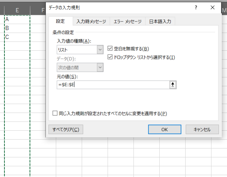The width and height of the screenshot is (227, 177).
Task: Click the すべてクリア button
Action: pyautogui.click(x=66, y=130)
